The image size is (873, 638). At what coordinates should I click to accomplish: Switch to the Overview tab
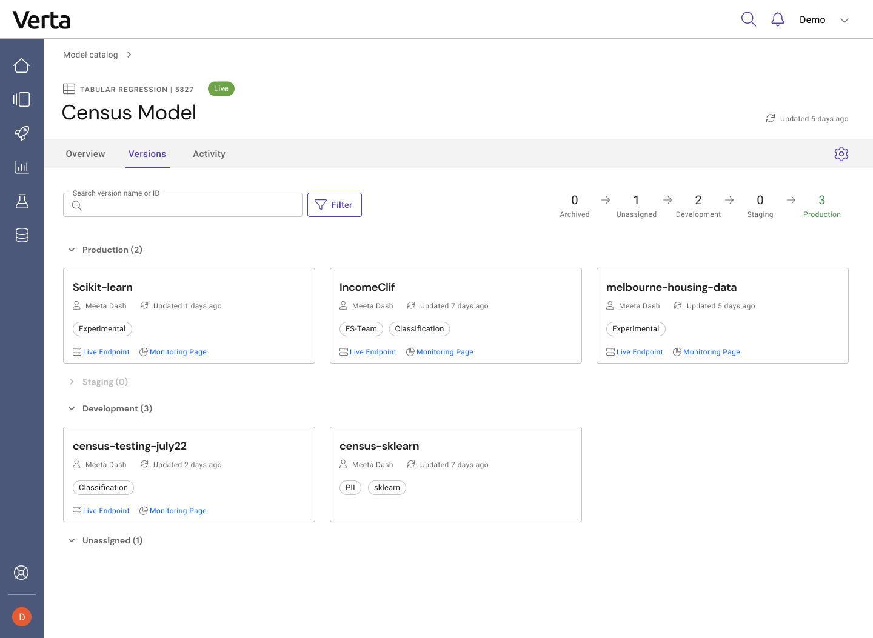tap(85, 154)
